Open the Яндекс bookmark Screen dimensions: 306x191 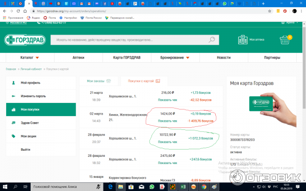click(33, 18)
